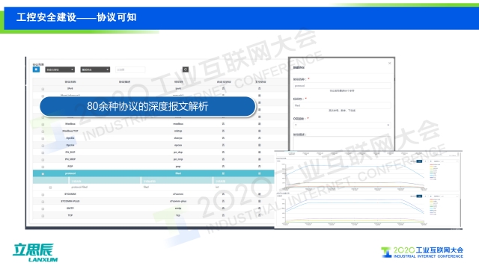Click the search input in the protocol list toolbar
The width and height of the screenshot is (479, 269).
pos(130,69)
